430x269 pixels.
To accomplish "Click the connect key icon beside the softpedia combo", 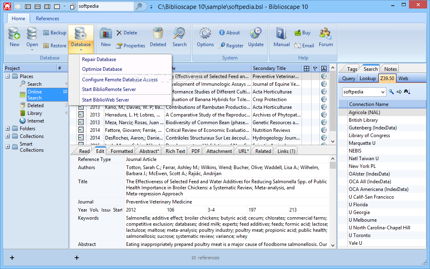I will [391, 92].
